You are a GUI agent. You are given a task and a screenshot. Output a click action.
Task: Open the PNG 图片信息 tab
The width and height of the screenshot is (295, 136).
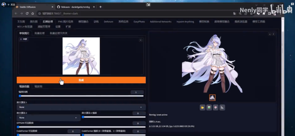click(x=66, y=22)
